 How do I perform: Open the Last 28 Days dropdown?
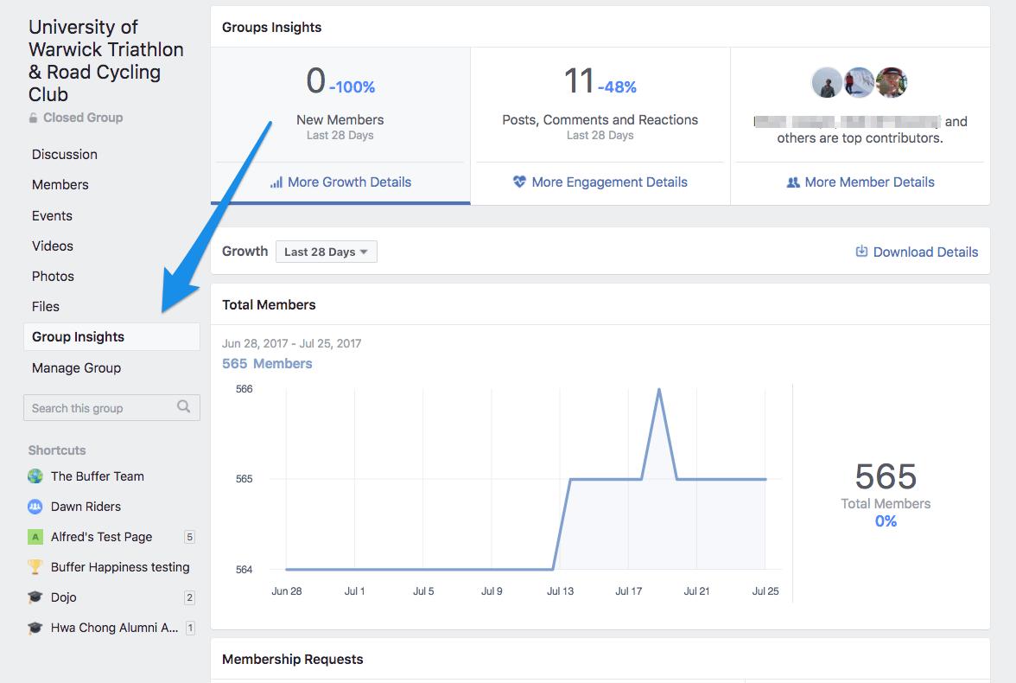[x=326, y=252]
